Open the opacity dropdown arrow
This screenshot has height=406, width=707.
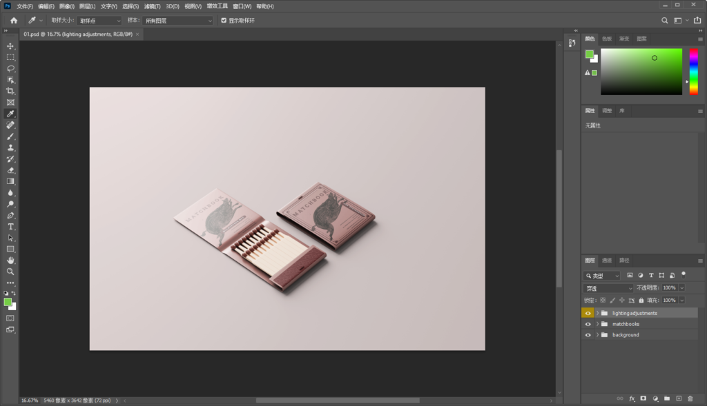681,287
